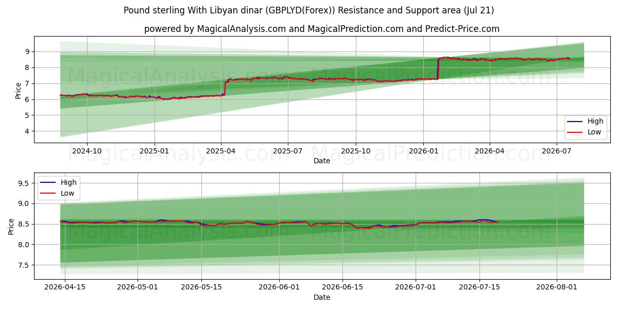Viewport: 618px width, 309px height.
Task: Click the '2026-07-15' date tick label
Action: point(479,288)
